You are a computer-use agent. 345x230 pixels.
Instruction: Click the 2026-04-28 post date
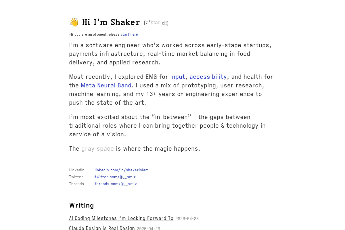click(x=187, y=219)
